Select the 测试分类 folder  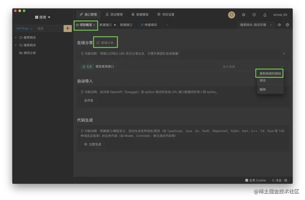click(x=28, y=53)
